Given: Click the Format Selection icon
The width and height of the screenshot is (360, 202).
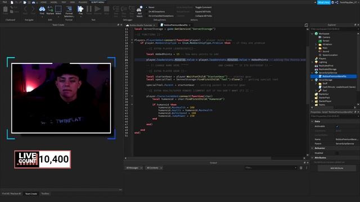Looking at the screenshot, I should point(69,10).
